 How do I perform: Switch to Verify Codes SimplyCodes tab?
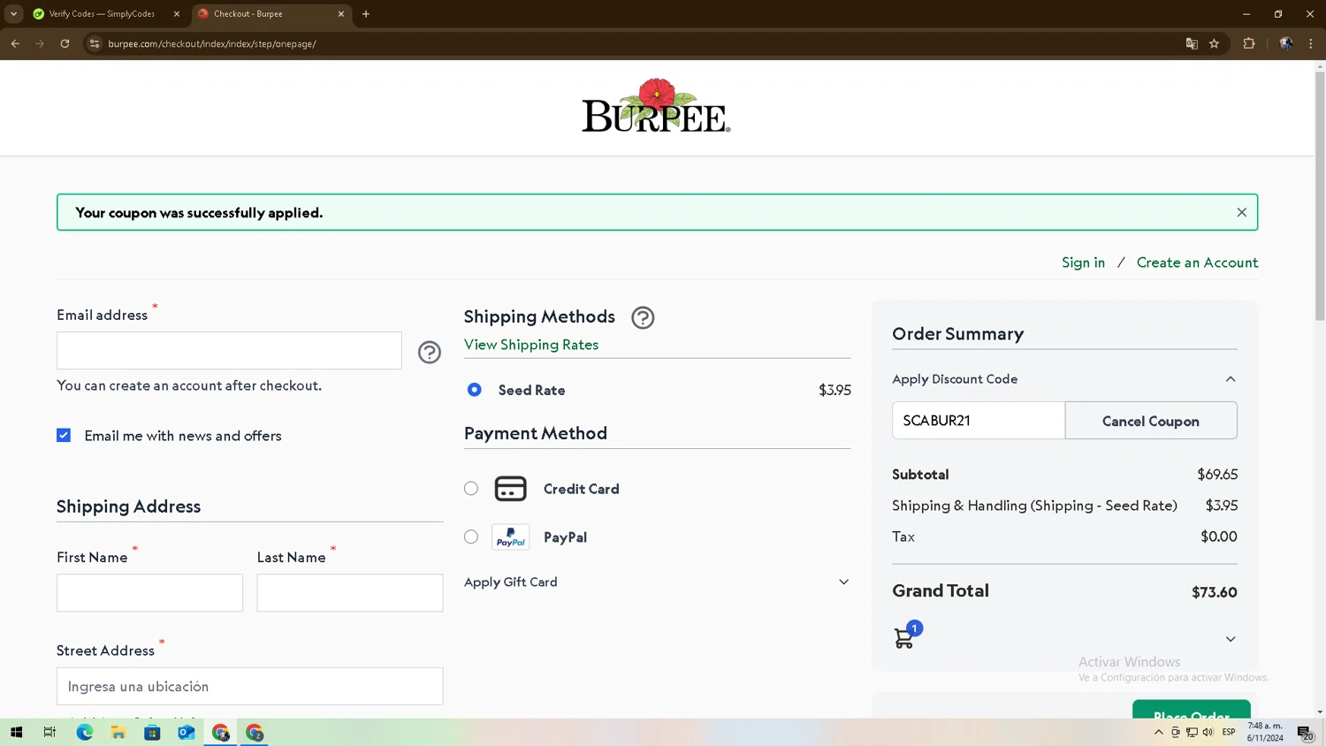(103, 14)
